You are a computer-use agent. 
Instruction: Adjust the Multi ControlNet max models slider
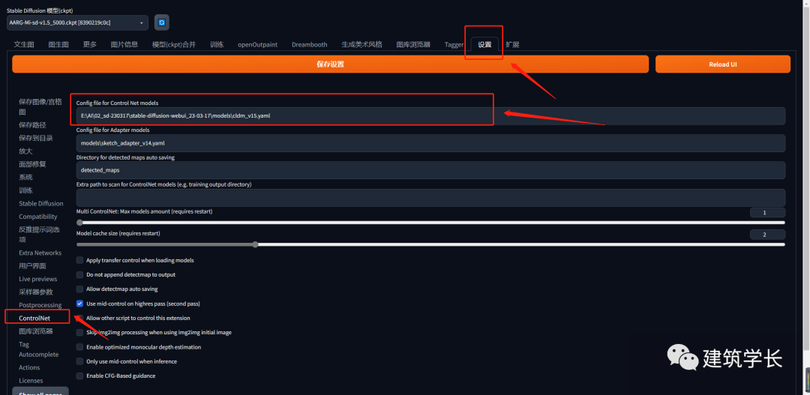coord(430,223)
